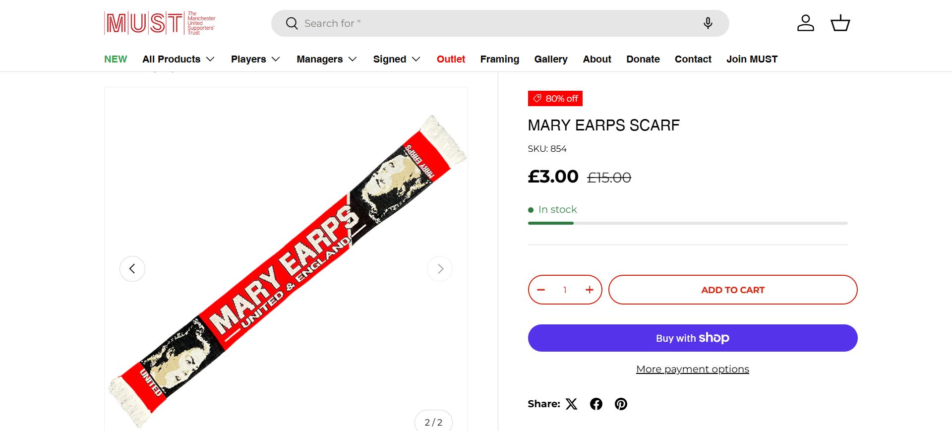Expand the Players menu dropdown

point(255,60)
